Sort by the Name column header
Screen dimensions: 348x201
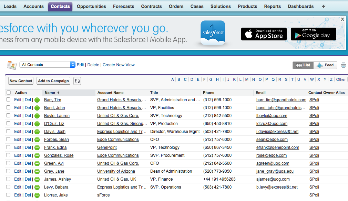[50, 93]
